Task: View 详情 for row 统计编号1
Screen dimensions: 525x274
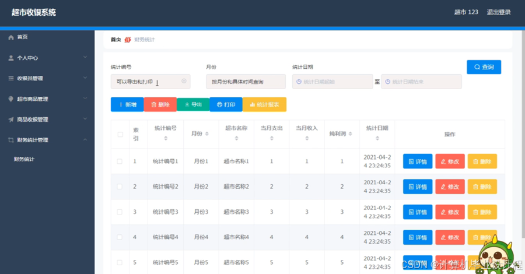Action: pyautogui.click(x=418, y=161)
